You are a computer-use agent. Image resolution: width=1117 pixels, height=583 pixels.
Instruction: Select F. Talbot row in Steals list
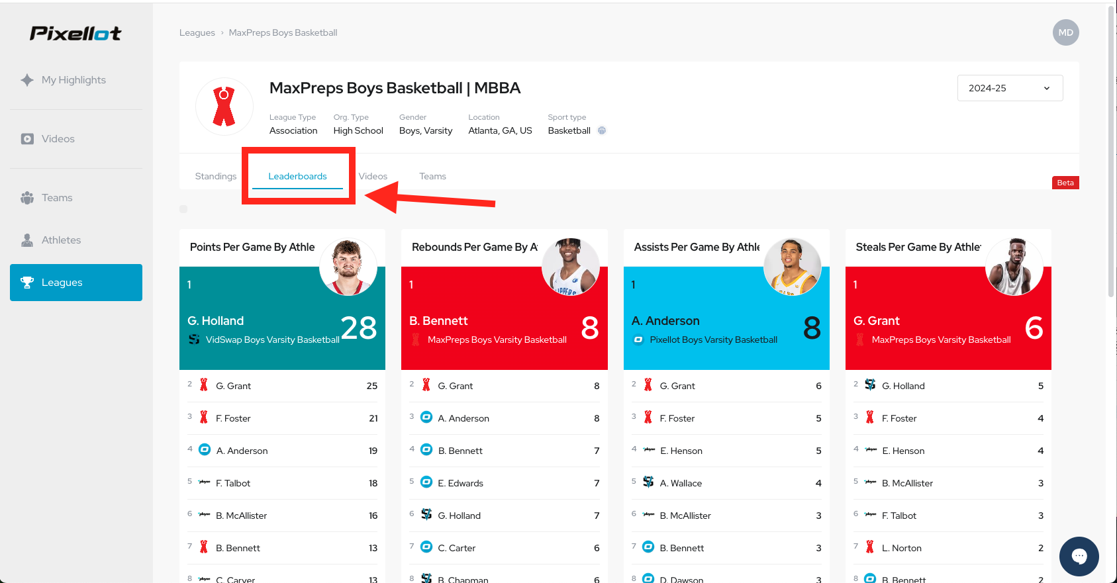(949, 516)
